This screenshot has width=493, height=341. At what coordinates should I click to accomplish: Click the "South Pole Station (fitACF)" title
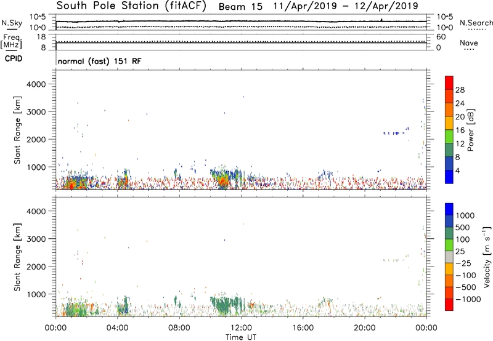(131, 6)
